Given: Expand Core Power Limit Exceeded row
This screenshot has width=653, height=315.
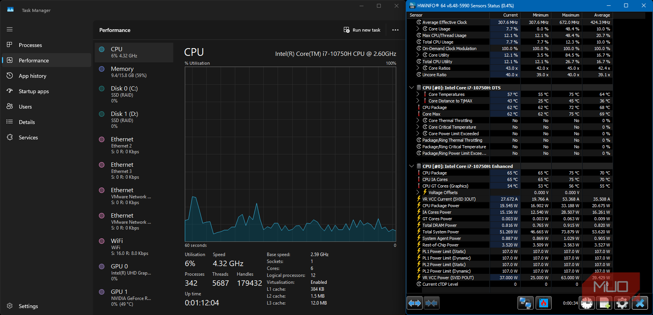Looking at the screenshot, I should coord(418,134).
